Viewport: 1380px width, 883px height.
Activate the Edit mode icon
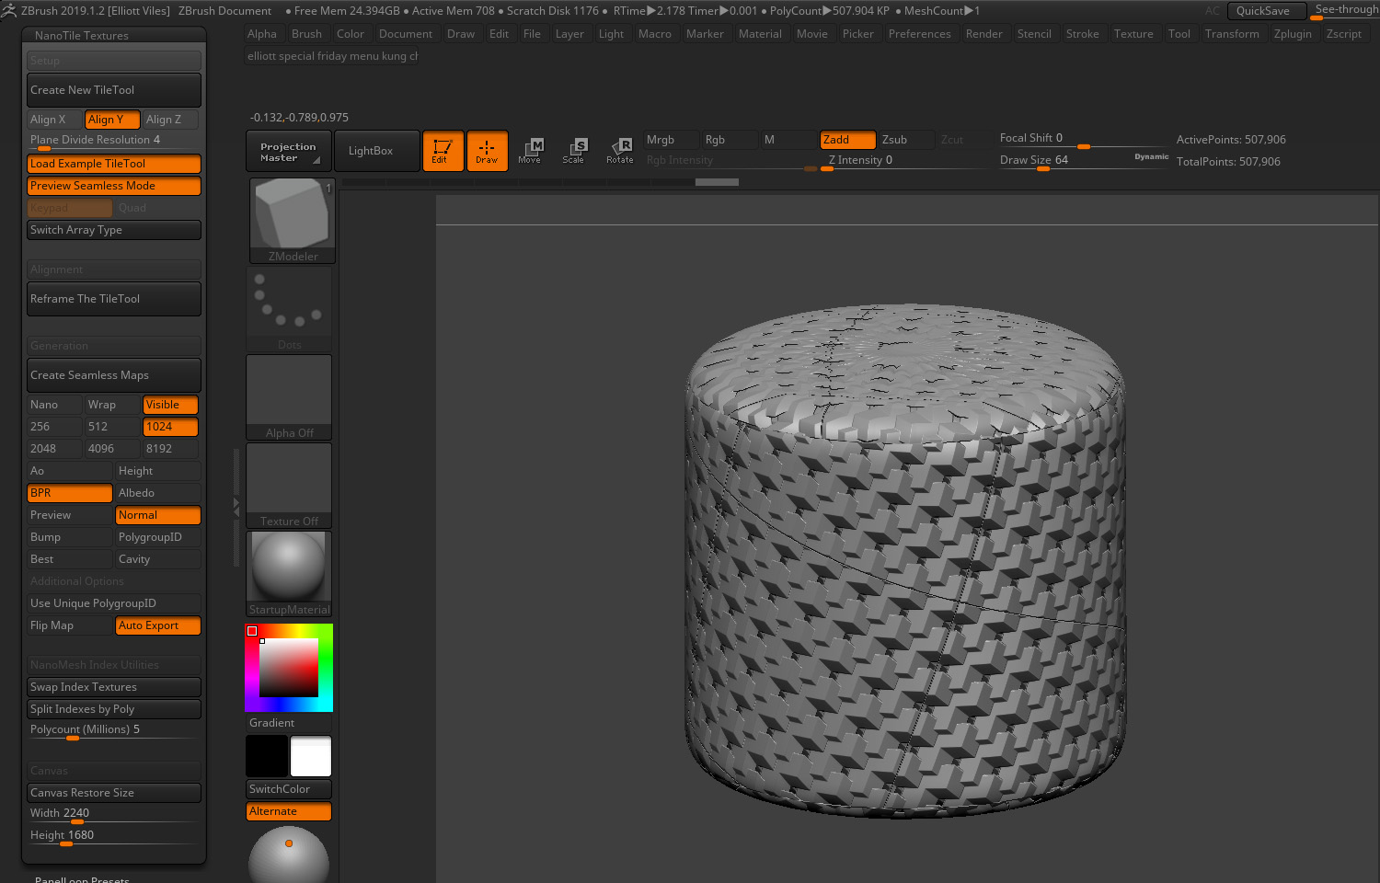443,151
